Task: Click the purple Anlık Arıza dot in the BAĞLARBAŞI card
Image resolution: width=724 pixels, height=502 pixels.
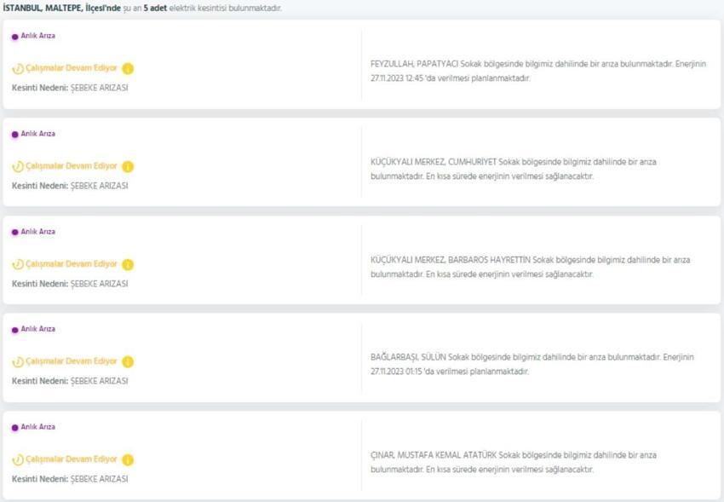Action: [14, 330]
